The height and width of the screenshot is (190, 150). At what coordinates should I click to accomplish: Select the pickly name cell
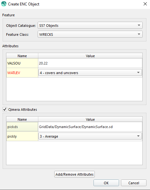[22, 136]
